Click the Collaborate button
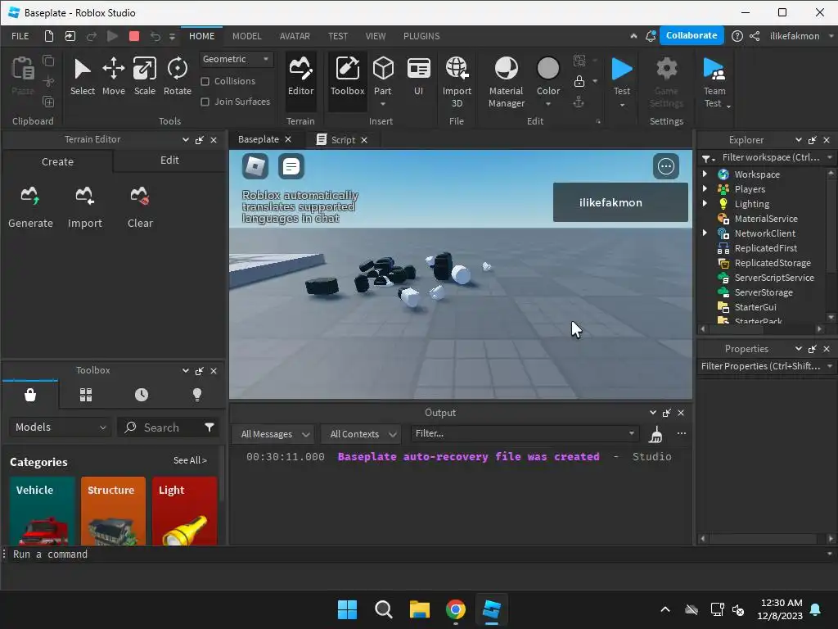This screenshot has height=629, width=838. (x=692, y=35)
